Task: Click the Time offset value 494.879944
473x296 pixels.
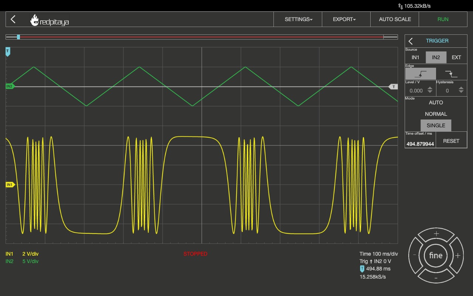Action: tap(420, 144)
